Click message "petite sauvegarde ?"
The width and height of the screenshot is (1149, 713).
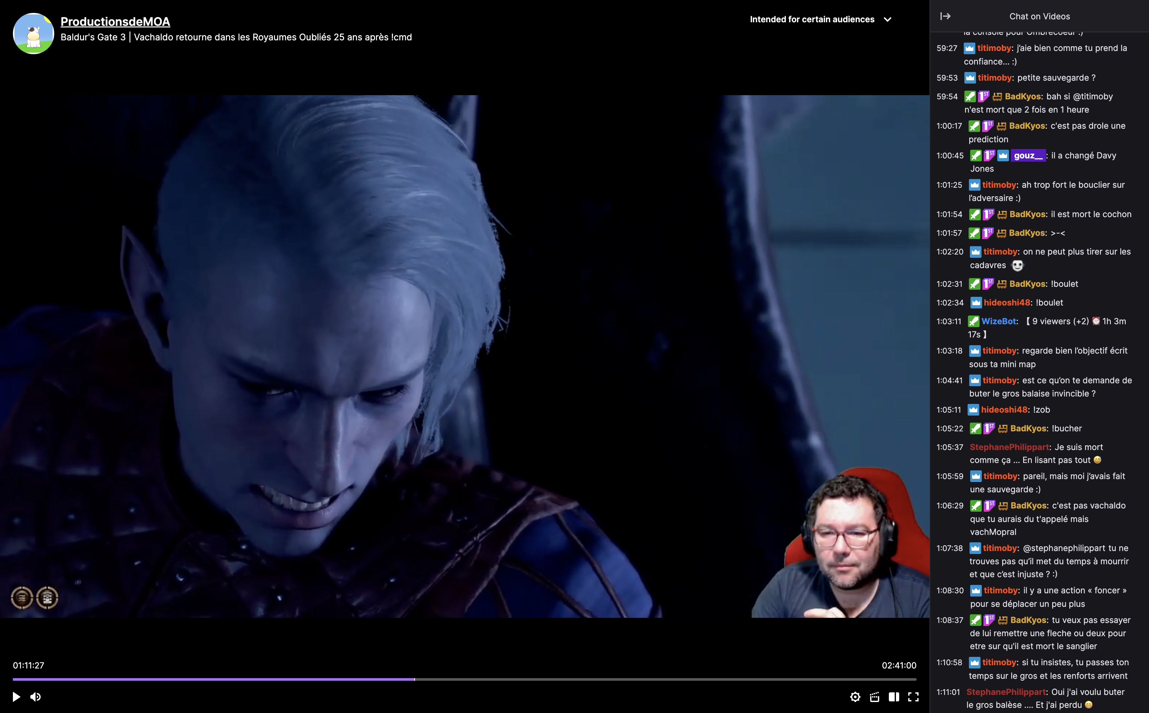(1056, 78)
